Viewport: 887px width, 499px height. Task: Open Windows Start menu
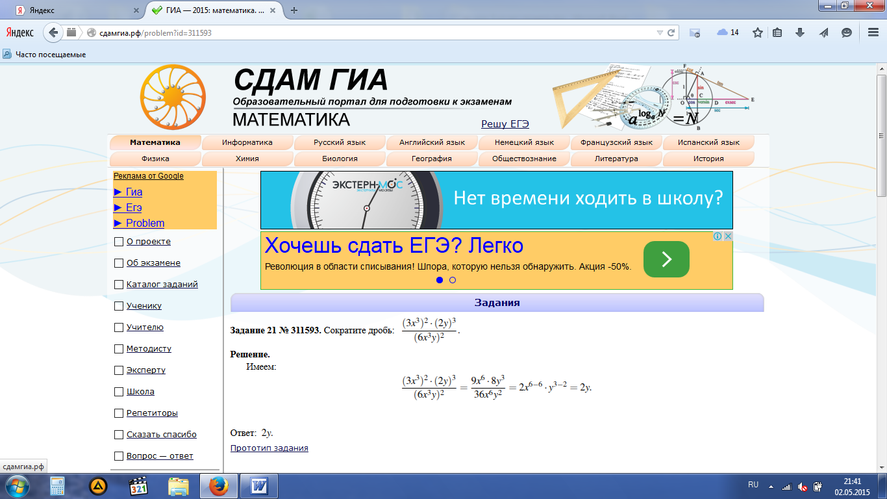[x=17, y=486]
